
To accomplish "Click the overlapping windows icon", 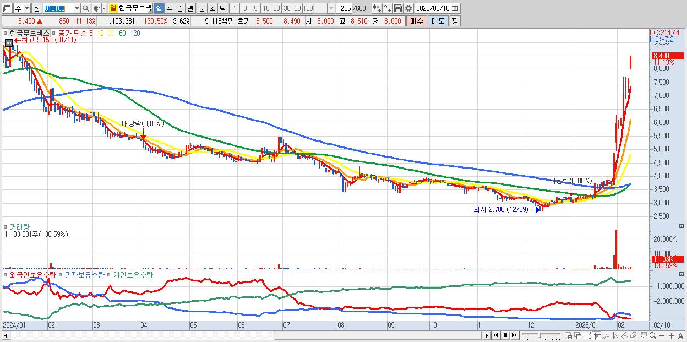I will (x=578, y=336).
